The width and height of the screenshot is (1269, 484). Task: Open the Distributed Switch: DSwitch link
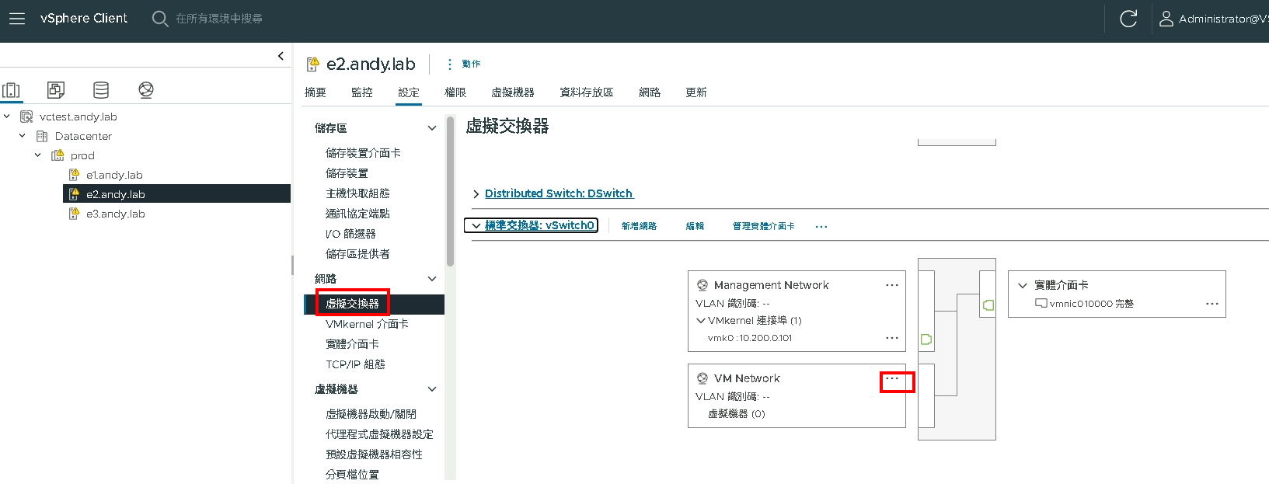pos(559,193)
